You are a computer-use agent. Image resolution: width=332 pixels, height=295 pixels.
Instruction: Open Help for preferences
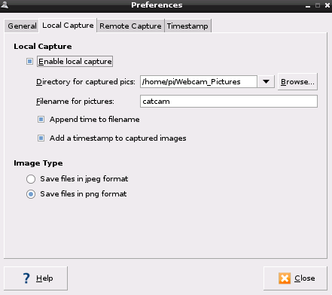(35, 278)
